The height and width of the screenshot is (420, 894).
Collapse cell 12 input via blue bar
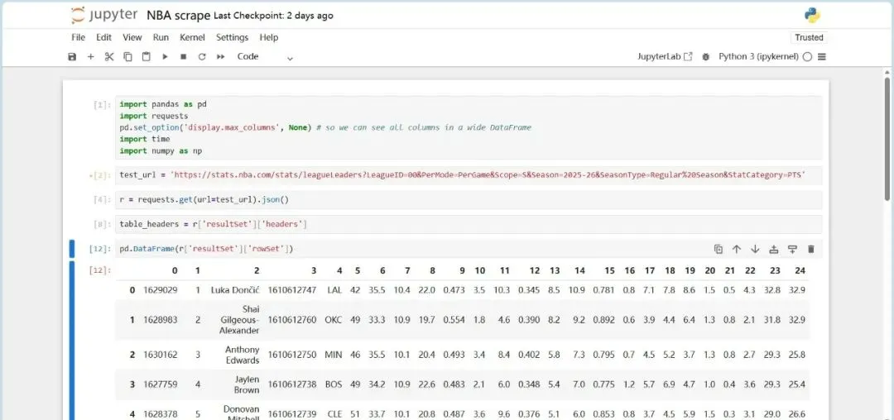pyautogui.click(x=72, y=249)
